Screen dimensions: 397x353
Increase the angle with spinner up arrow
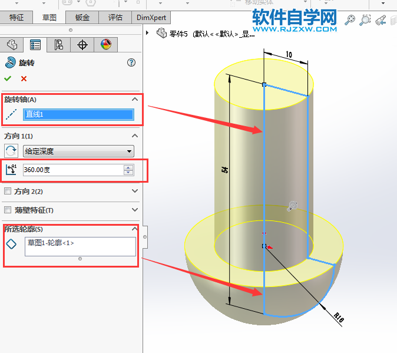pos(128,167)
